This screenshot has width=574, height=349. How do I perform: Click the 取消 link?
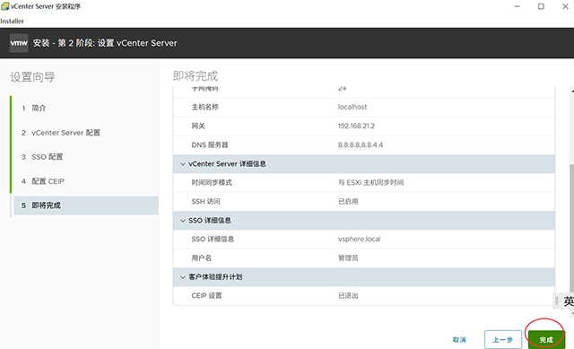[459, 340]
